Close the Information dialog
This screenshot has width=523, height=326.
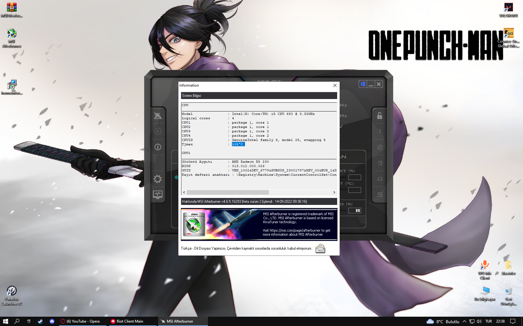click(x=335, y=85)
